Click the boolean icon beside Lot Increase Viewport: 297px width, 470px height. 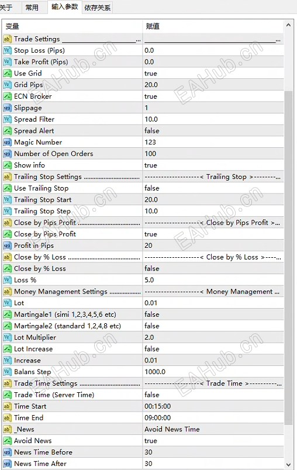point(7,349)
